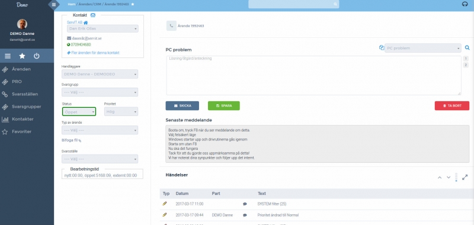Open Favoriter in the sidebar menu
Image resolution: width=474 pixels, height=225 pixels.
pos(21,131)
